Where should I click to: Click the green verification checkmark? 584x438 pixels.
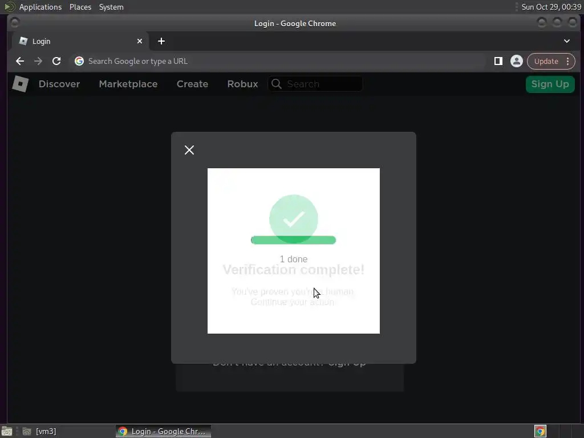click(x=294, y=218)
